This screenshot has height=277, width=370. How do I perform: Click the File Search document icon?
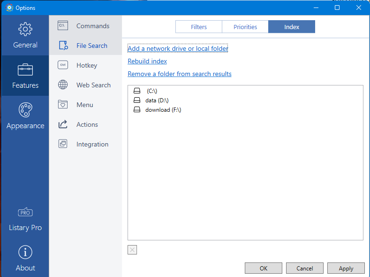(x=63, y=46)
